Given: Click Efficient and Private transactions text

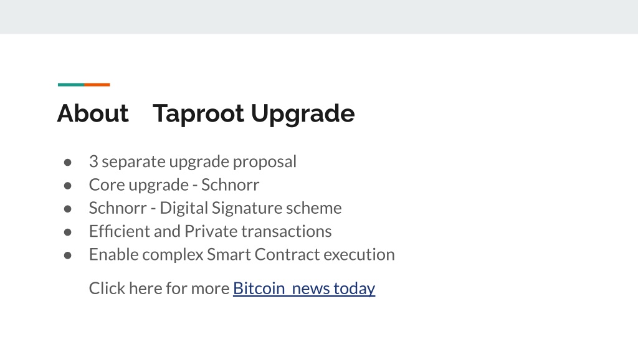Looking at the screenshot, I should click(x=211, y=231).
